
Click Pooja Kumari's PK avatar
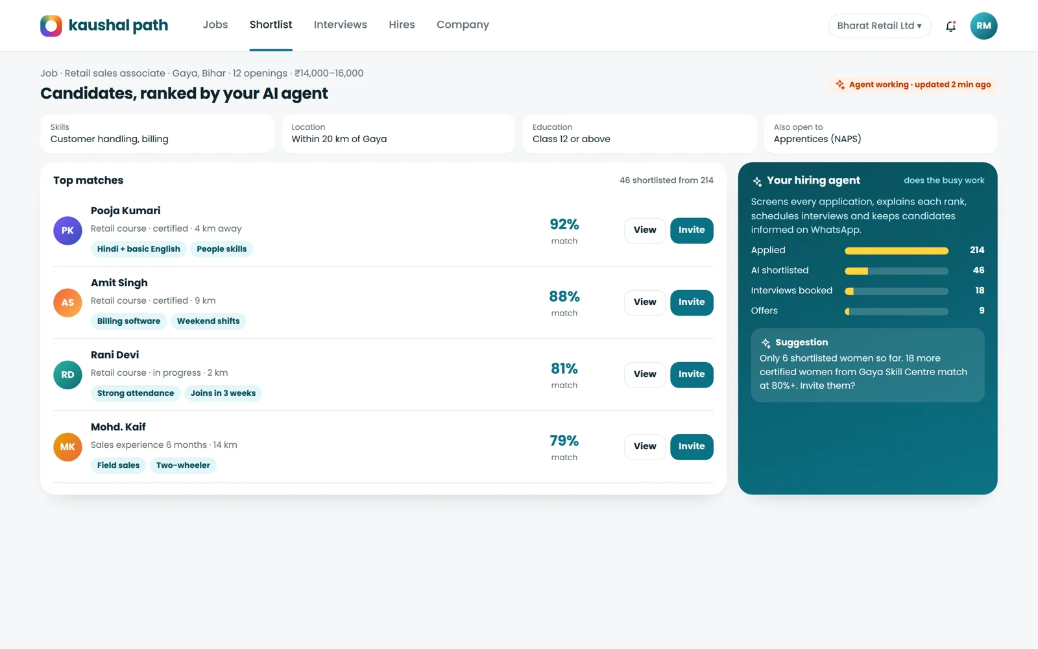tap(67, 230)
